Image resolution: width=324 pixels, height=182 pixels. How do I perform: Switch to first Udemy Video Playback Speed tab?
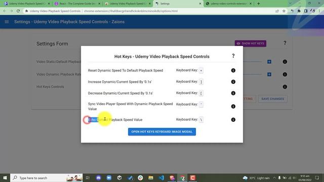click(27, 4)
